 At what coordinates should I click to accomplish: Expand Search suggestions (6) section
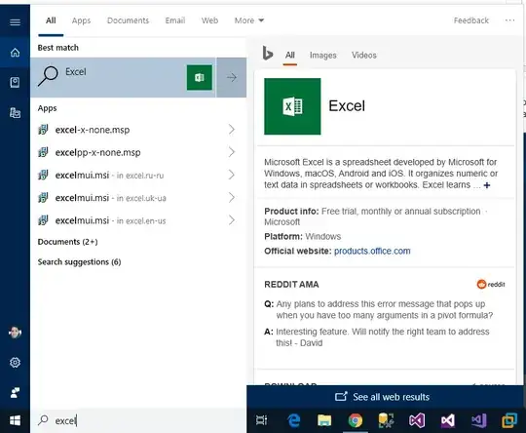(80, 262)
